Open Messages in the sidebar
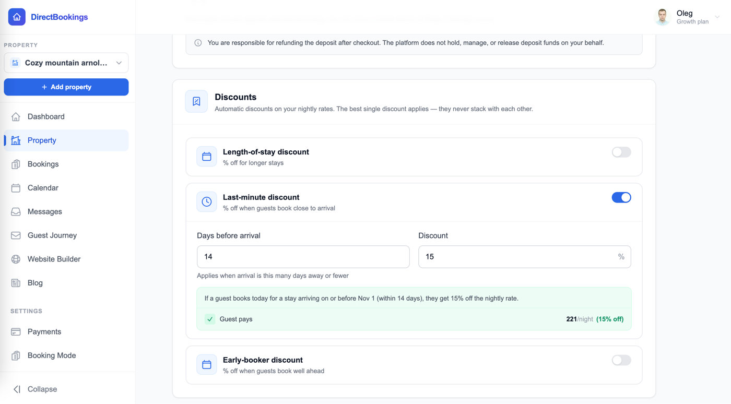Screen dimensions: 731x404 click(x=66, y=211)
